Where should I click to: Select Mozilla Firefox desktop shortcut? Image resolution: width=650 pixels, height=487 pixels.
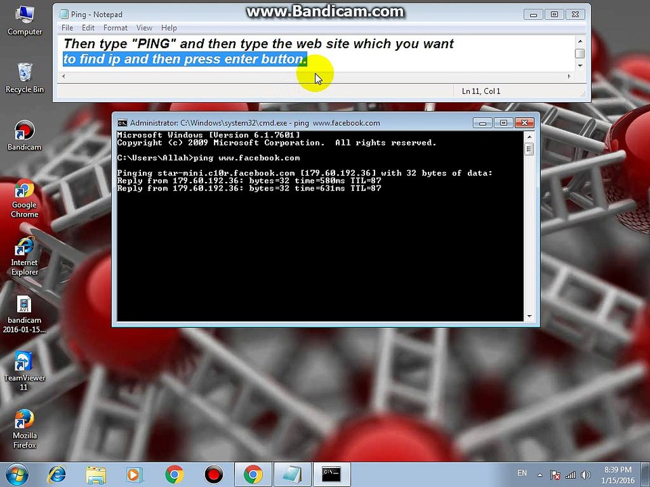(x=24, y=430)
